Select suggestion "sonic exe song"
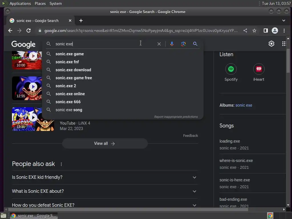Viewport: 292px width, 219px height. [x=123, y=110]
